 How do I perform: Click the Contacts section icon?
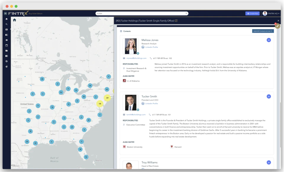pyautogui.click(x=121, y=31)
